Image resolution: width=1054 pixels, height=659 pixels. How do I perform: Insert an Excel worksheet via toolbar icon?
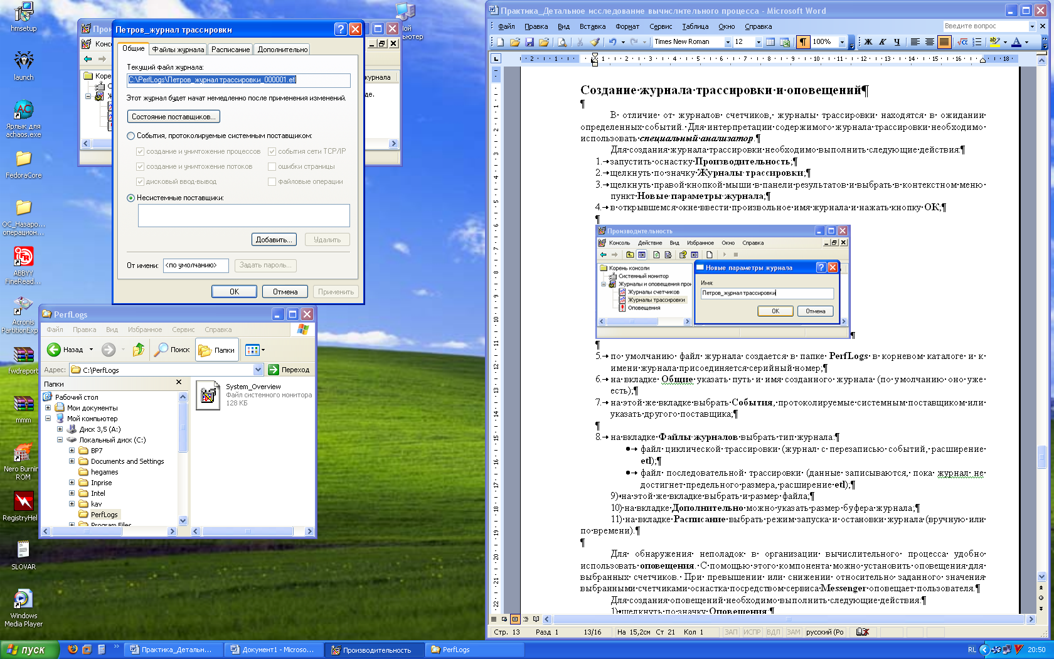point(785,42)
